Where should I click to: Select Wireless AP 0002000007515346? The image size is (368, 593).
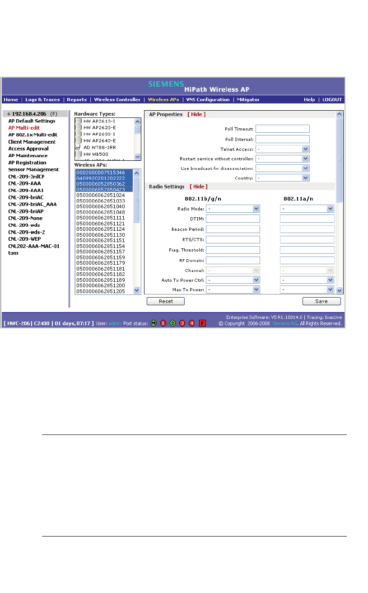click(x=101, y=173)
